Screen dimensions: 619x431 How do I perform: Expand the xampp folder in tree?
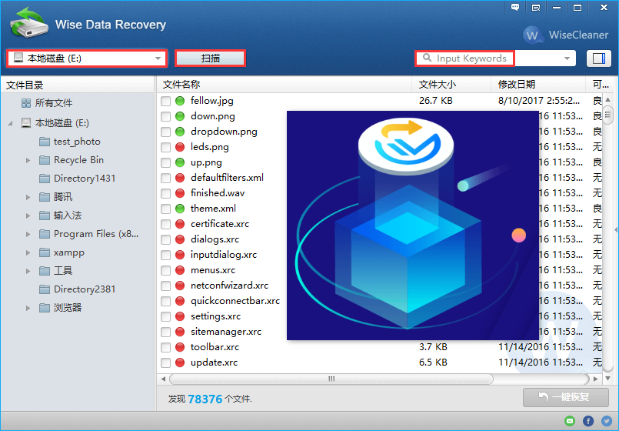point(28,252)
